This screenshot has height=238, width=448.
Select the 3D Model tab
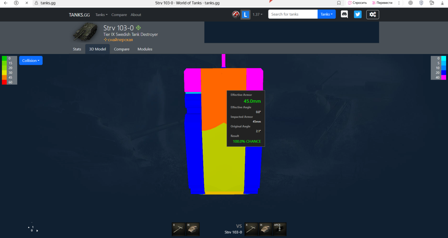coord(97,49)
